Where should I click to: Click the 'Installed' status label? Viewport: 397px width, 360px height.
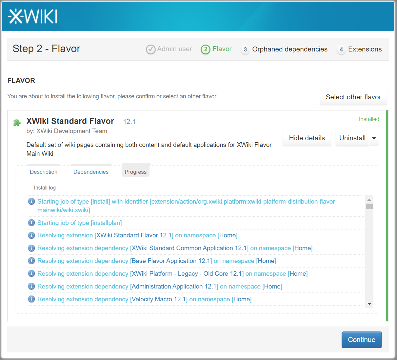click(369, 119)
